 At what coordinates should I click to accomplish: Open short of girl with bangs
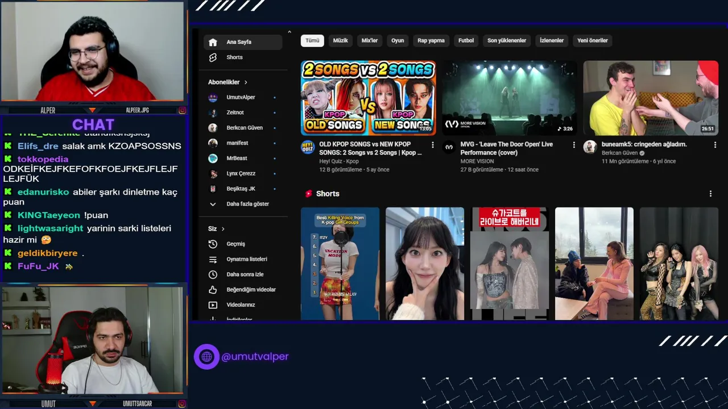(x=425, y=264)
